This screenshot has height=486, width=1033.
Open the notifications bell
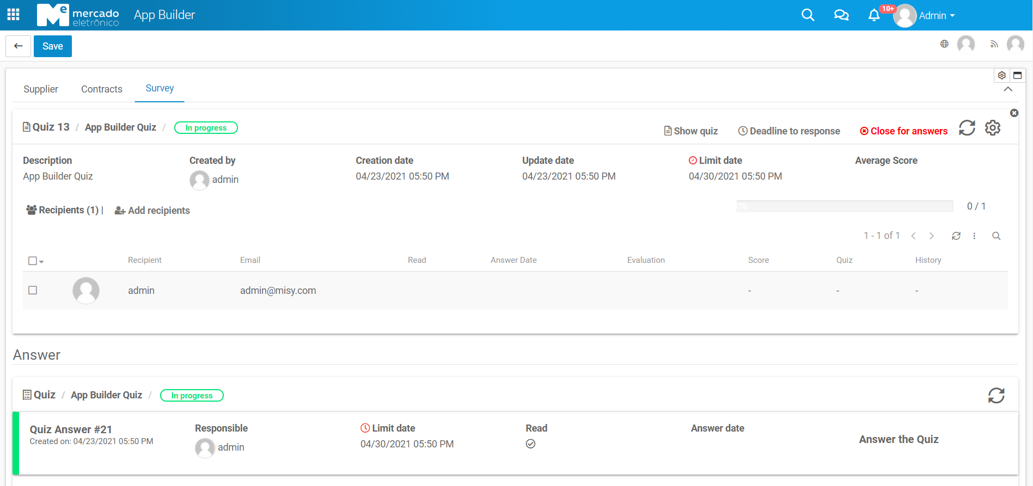click(874, 15)
